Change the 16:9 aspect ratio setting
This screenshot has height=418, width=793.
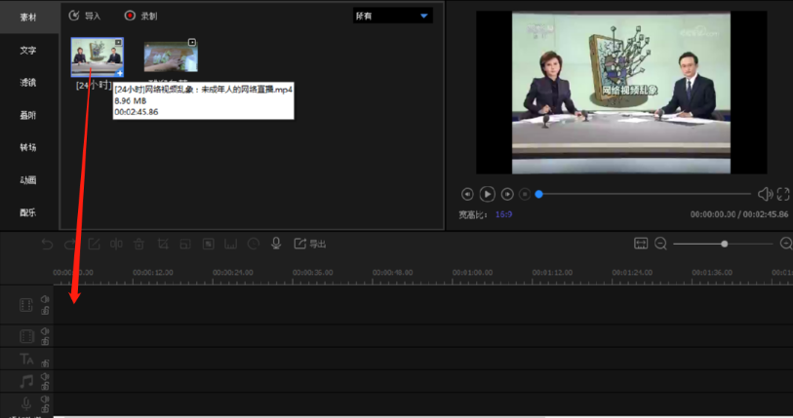pos(503,214)
